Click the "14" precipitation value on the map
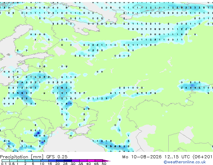The image size is (213, 165). [x=36, y=136]
